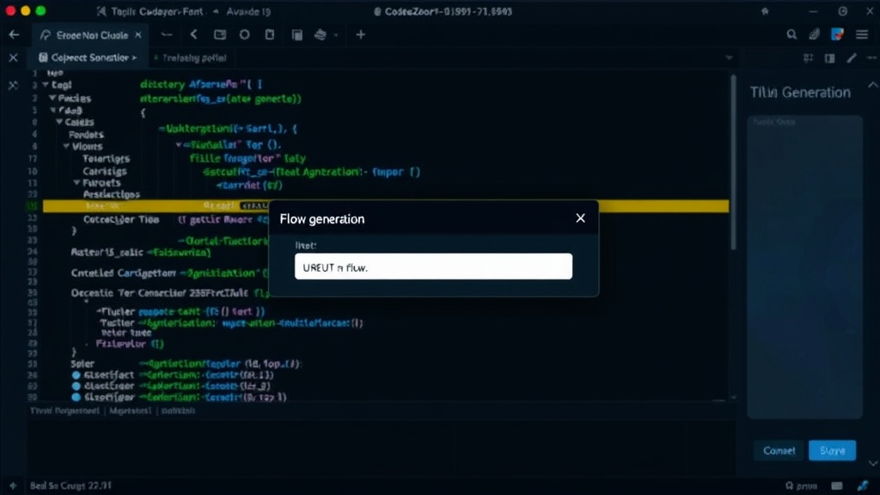Screen dimensions: 880x495
Task: Collapse the tree node directly below "Fondets"
Action: coord(66,146)
